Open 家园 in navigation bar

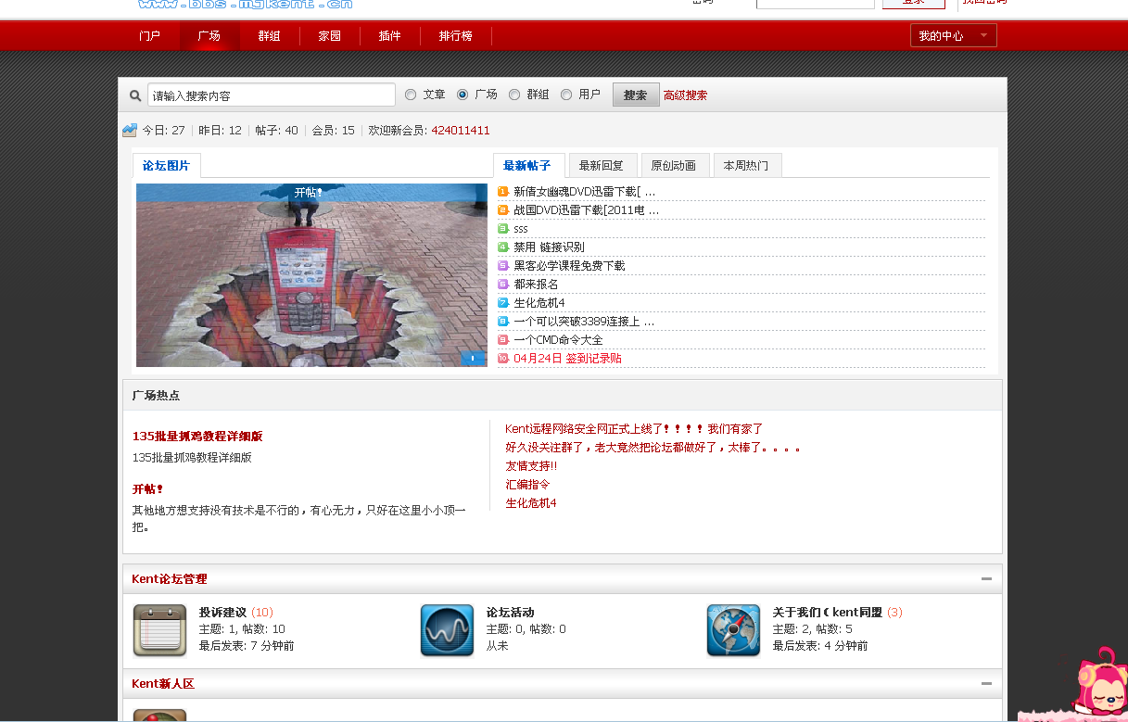(x=329, y=36)
